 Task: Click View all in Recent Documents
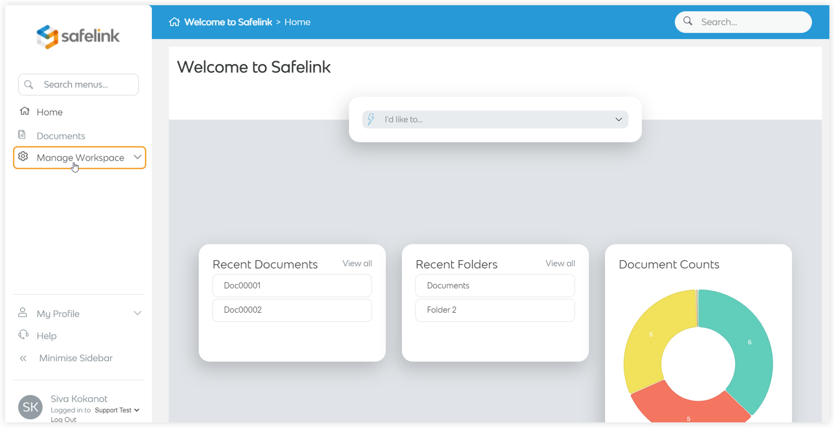357,263
